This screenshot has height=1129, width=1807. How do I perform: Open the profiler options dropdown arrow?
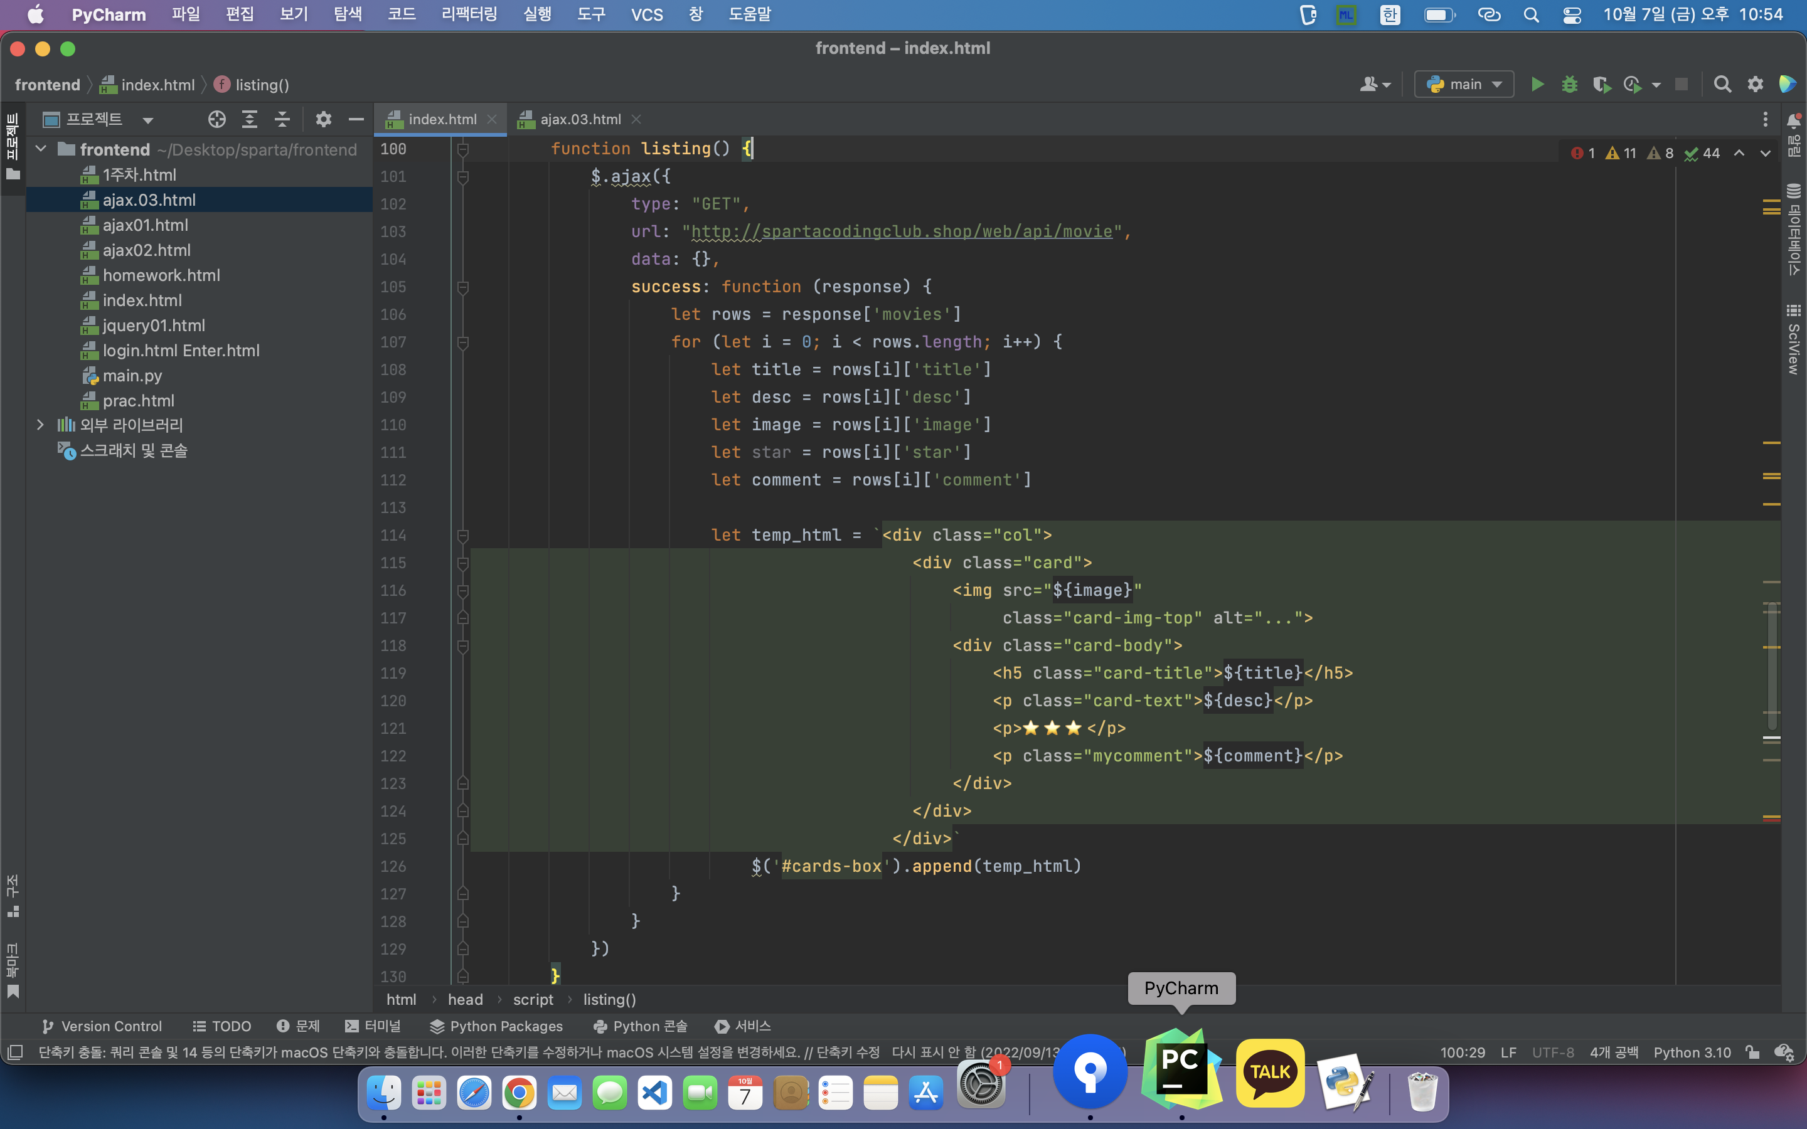(1656, 85)
